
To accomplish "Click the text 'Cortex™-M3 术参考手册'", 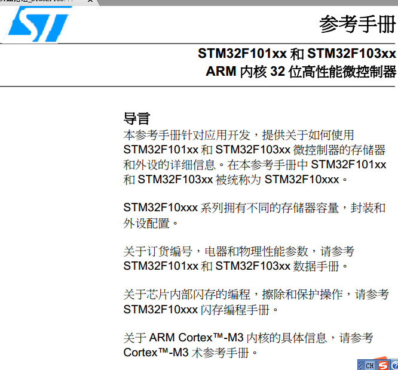I will 191,353.
